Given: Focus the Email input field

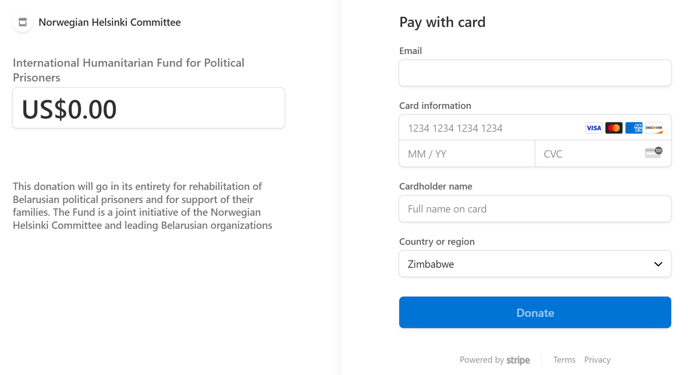Looking at the screenshot, I should [x=535, y=73].
